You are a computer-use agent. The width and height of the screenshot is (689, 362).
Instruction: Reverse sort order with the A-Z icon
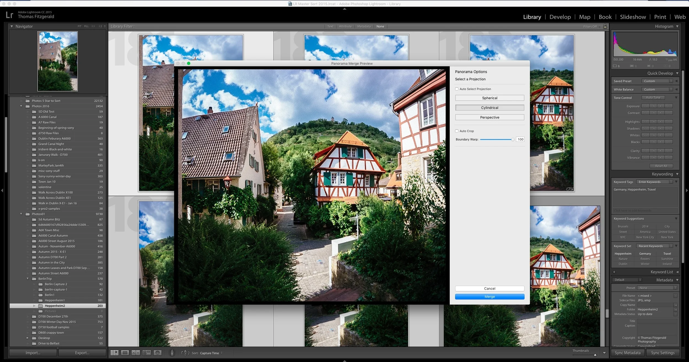tap(185, 353)
